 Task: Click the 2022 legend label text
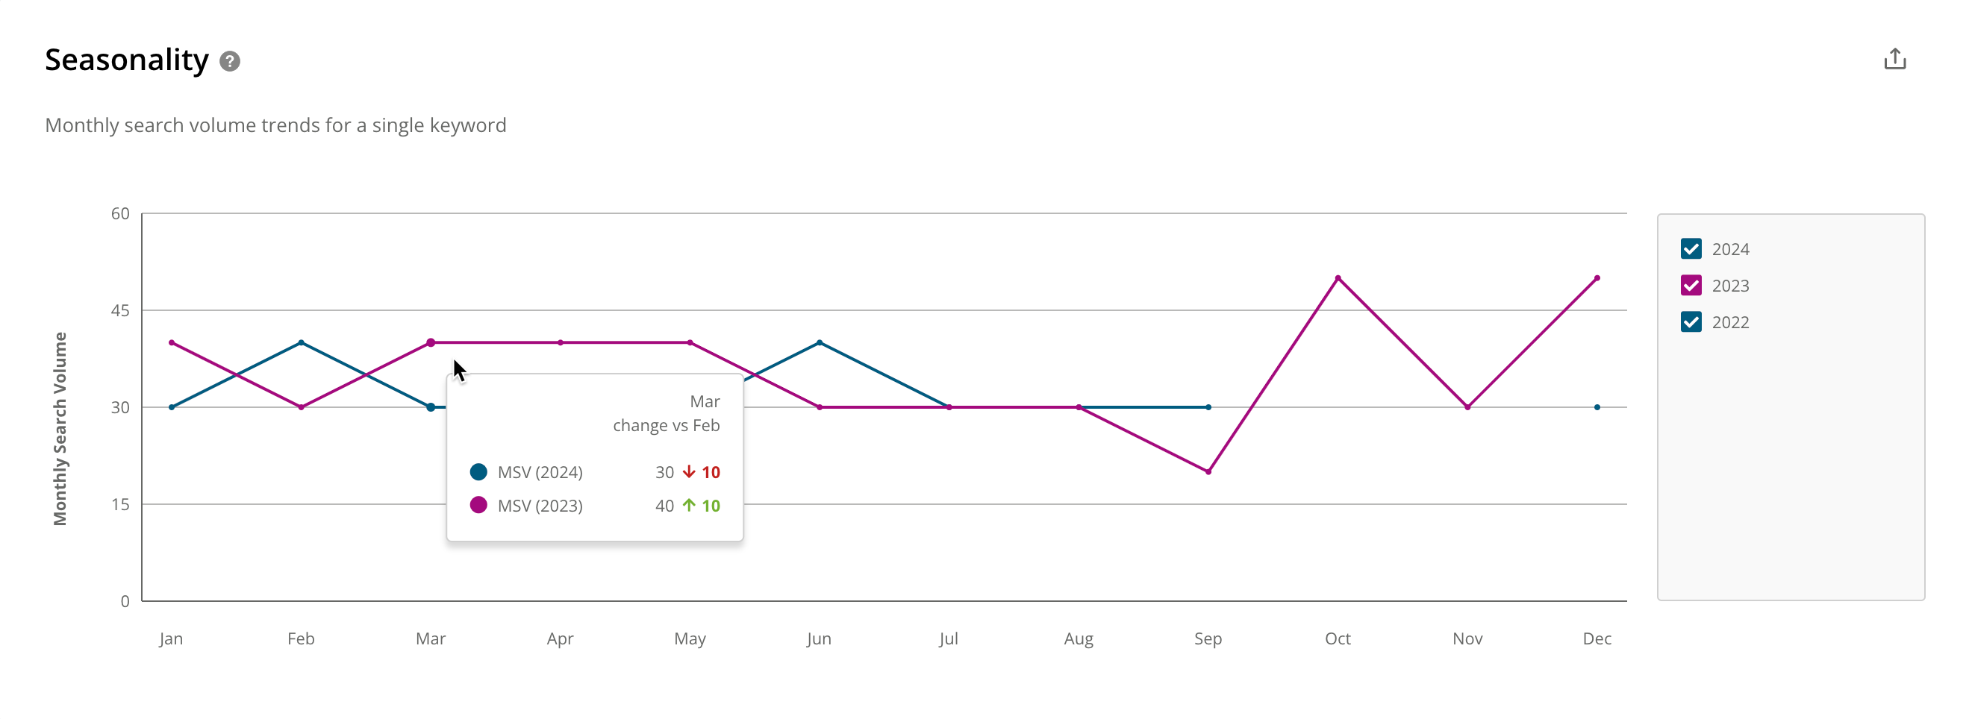[x=1730, y=322]
